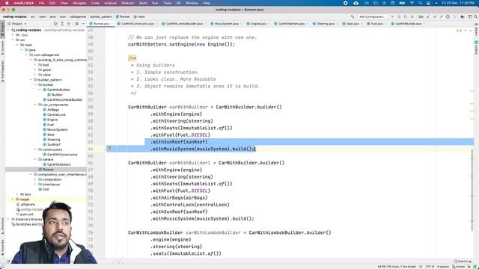Open Spotlight search in macOS menu bar
This screenshot has height=269, width=479.
pos(421,3)
